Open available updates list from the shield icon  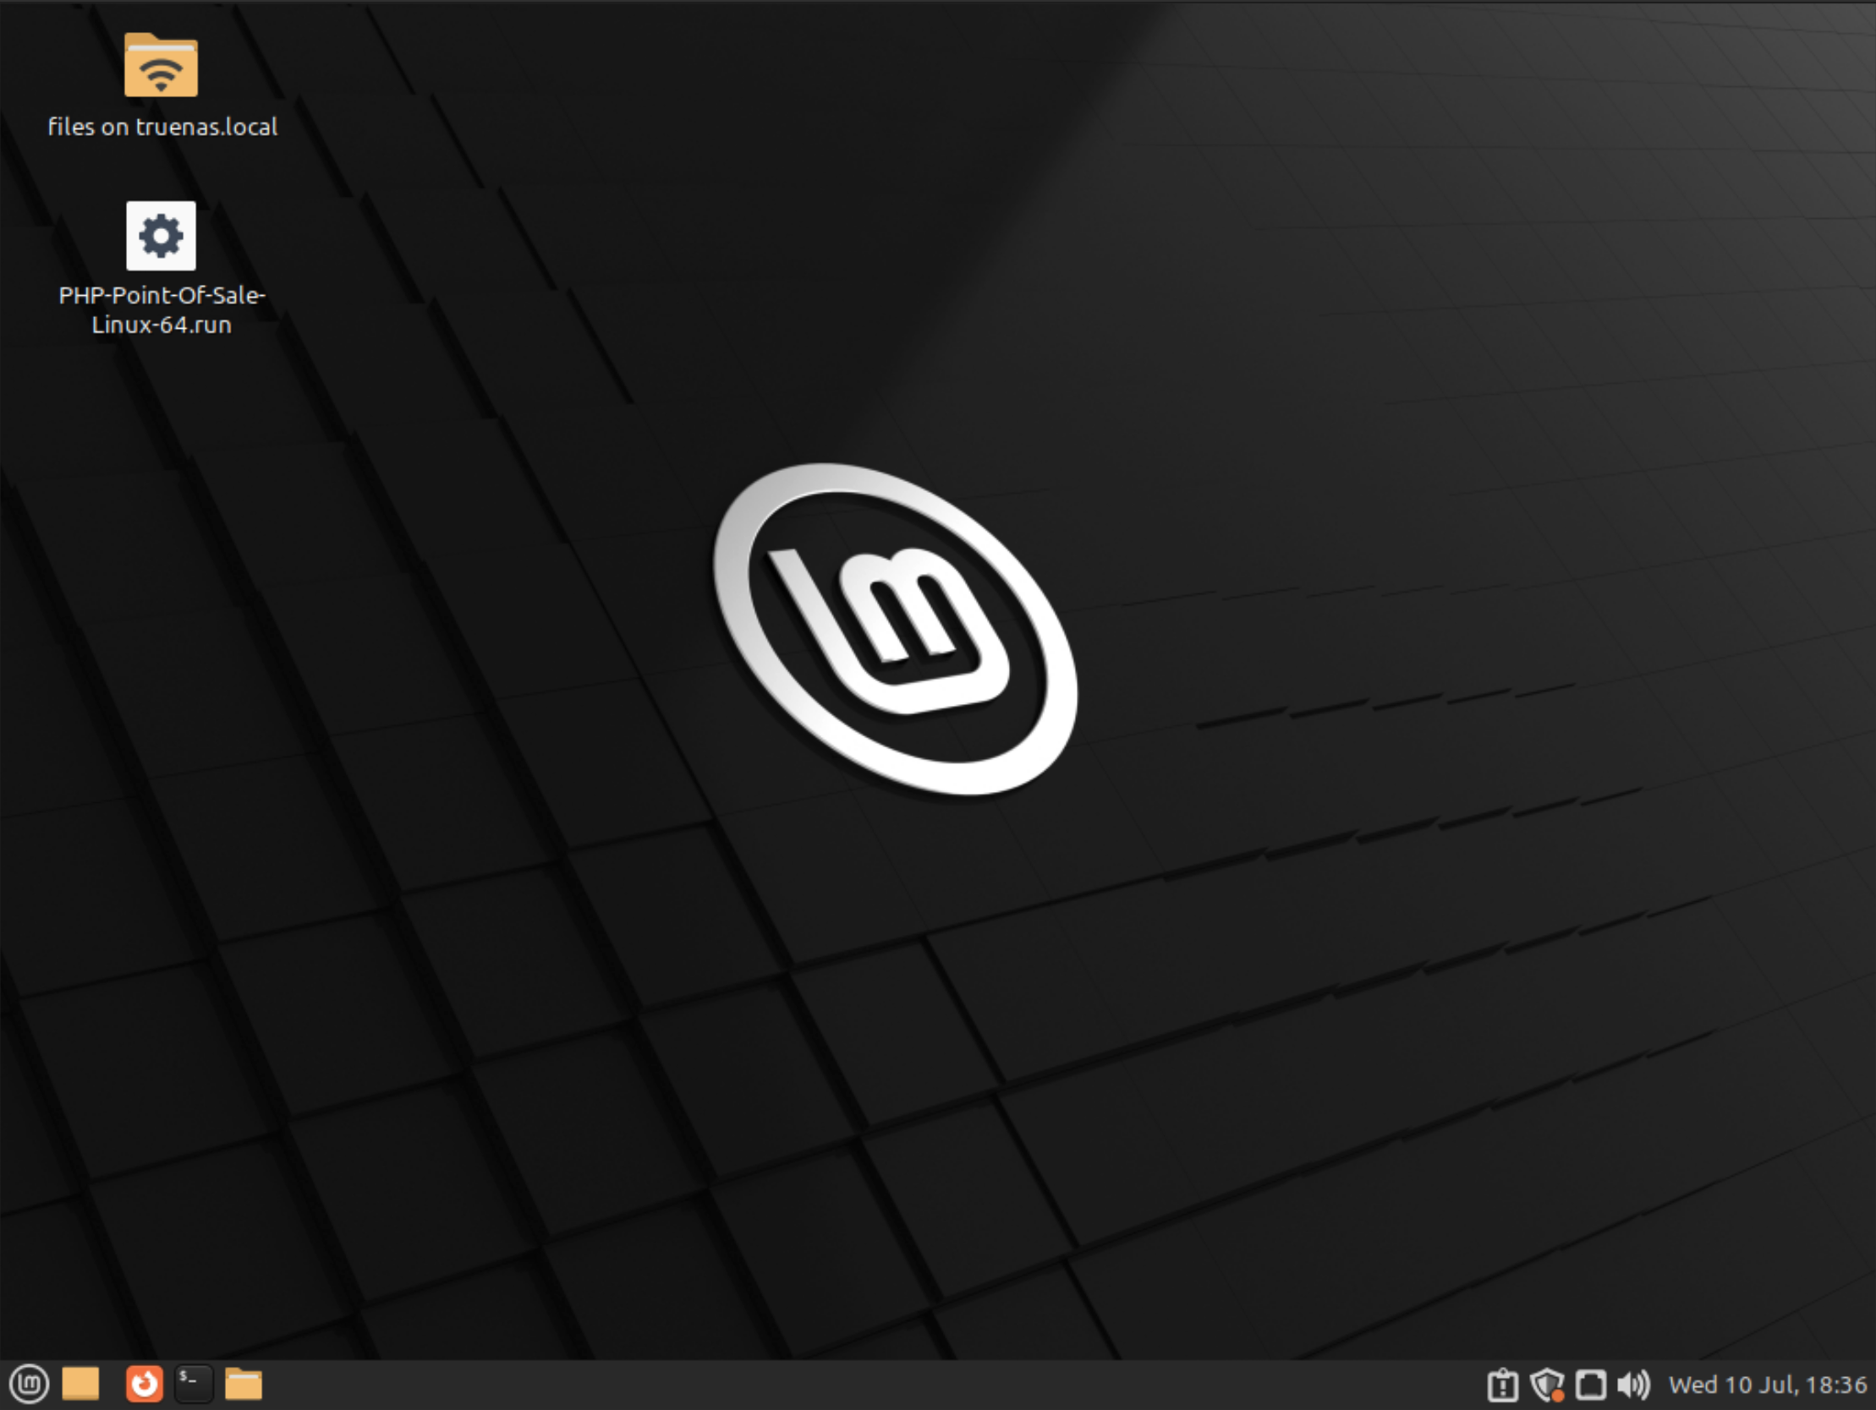1549,1385
